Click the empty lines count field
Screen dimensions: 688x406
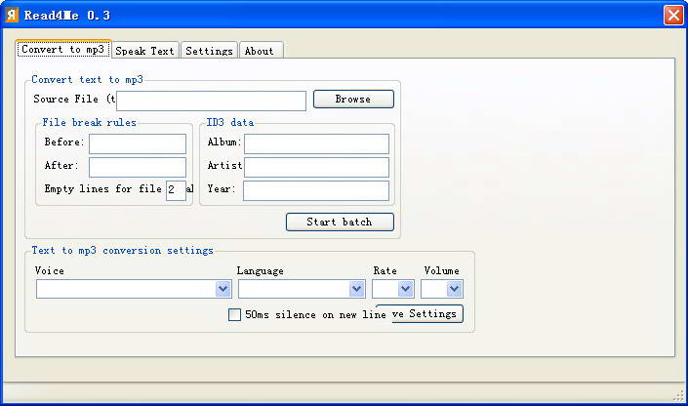176,190
